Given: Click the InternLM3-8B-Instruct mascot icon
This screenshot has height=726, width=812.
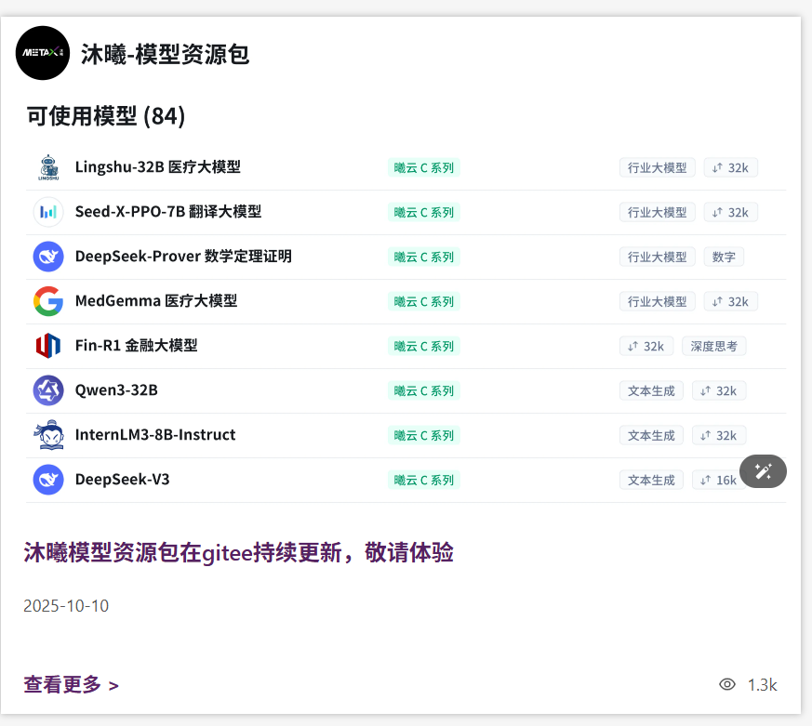Looking at the screenshot, I should click(x=48, y=435).
